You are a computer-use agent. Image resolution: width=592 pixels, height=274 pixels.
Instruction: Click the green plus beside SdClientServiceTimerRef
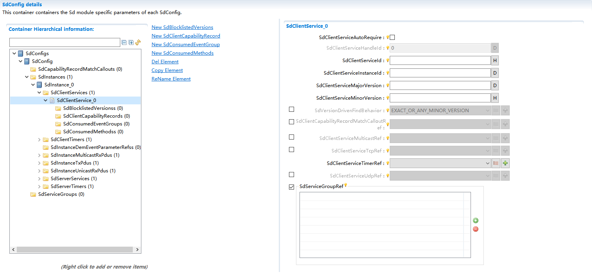coord(505,163)
